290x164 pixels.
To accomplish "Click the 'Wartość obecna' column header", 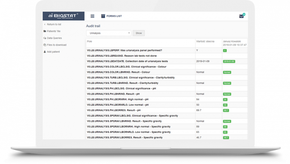I will (205, 41).
